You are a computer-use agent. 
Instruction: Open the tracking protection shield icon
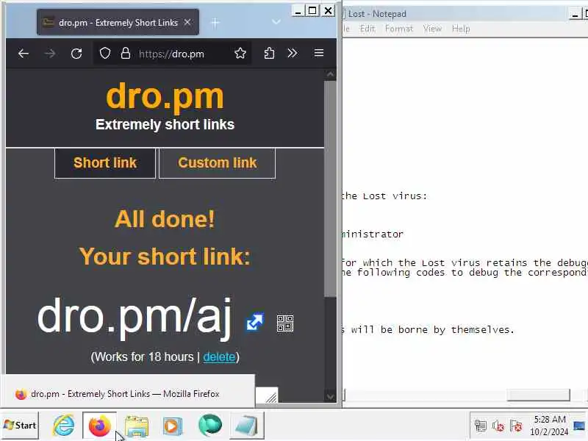click(x=105, y=53)
